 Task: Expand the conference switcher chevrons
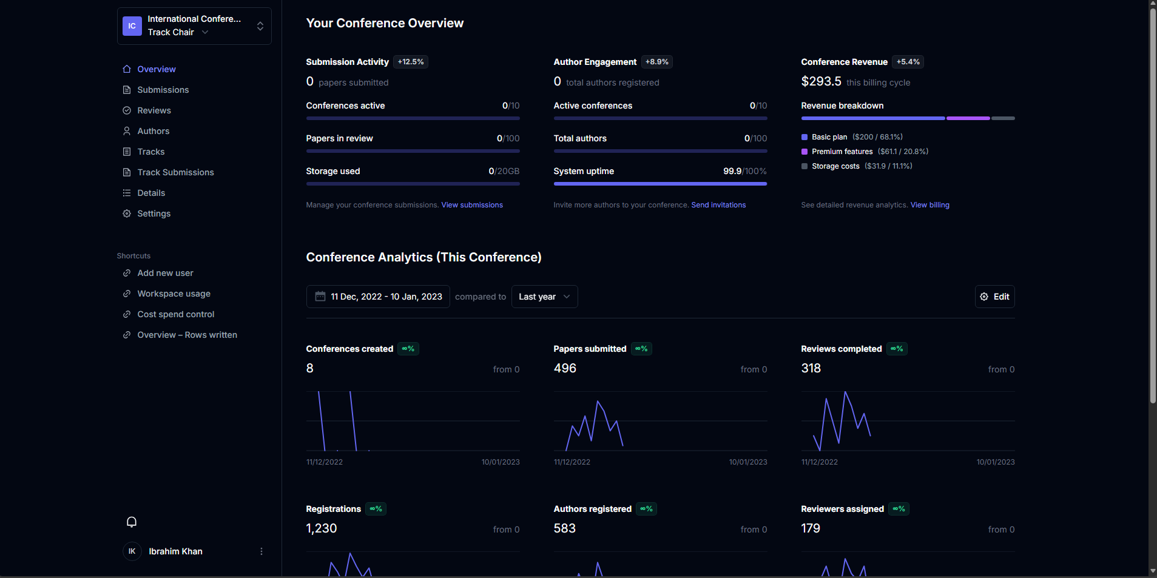260,26
